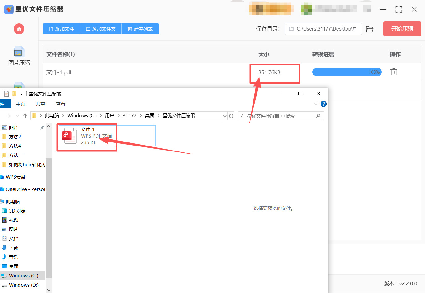The image size is (425, 293).
Task: Clear the list with 清空列表
Action: click(x=140, y=29)
